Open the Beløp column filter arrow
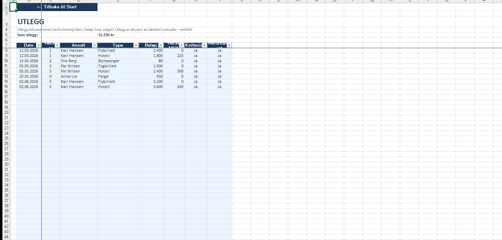The image size is (502, 240). coord(161,45)
